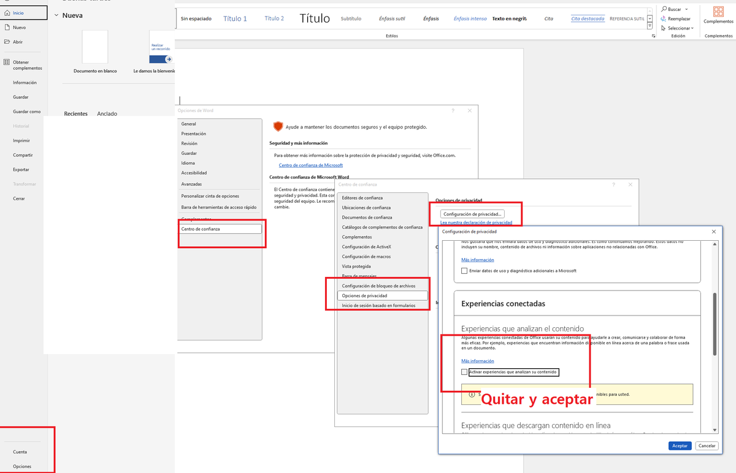This screenshot has width=736, height=473.
Task: Open Información in the backstage sidebar
Action: (x=24, y=83)
